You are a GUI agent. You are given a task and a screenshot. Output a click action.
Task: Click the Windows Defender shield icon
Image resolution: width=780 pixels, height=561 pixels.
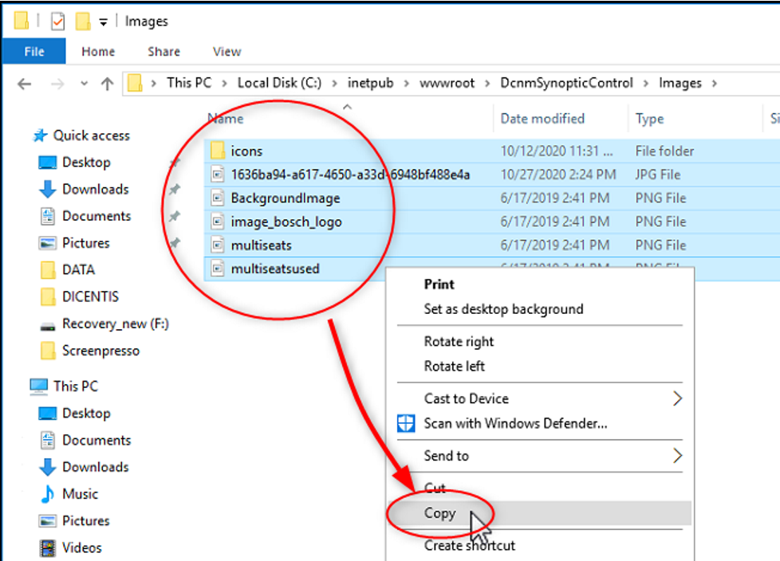(407, 423)
